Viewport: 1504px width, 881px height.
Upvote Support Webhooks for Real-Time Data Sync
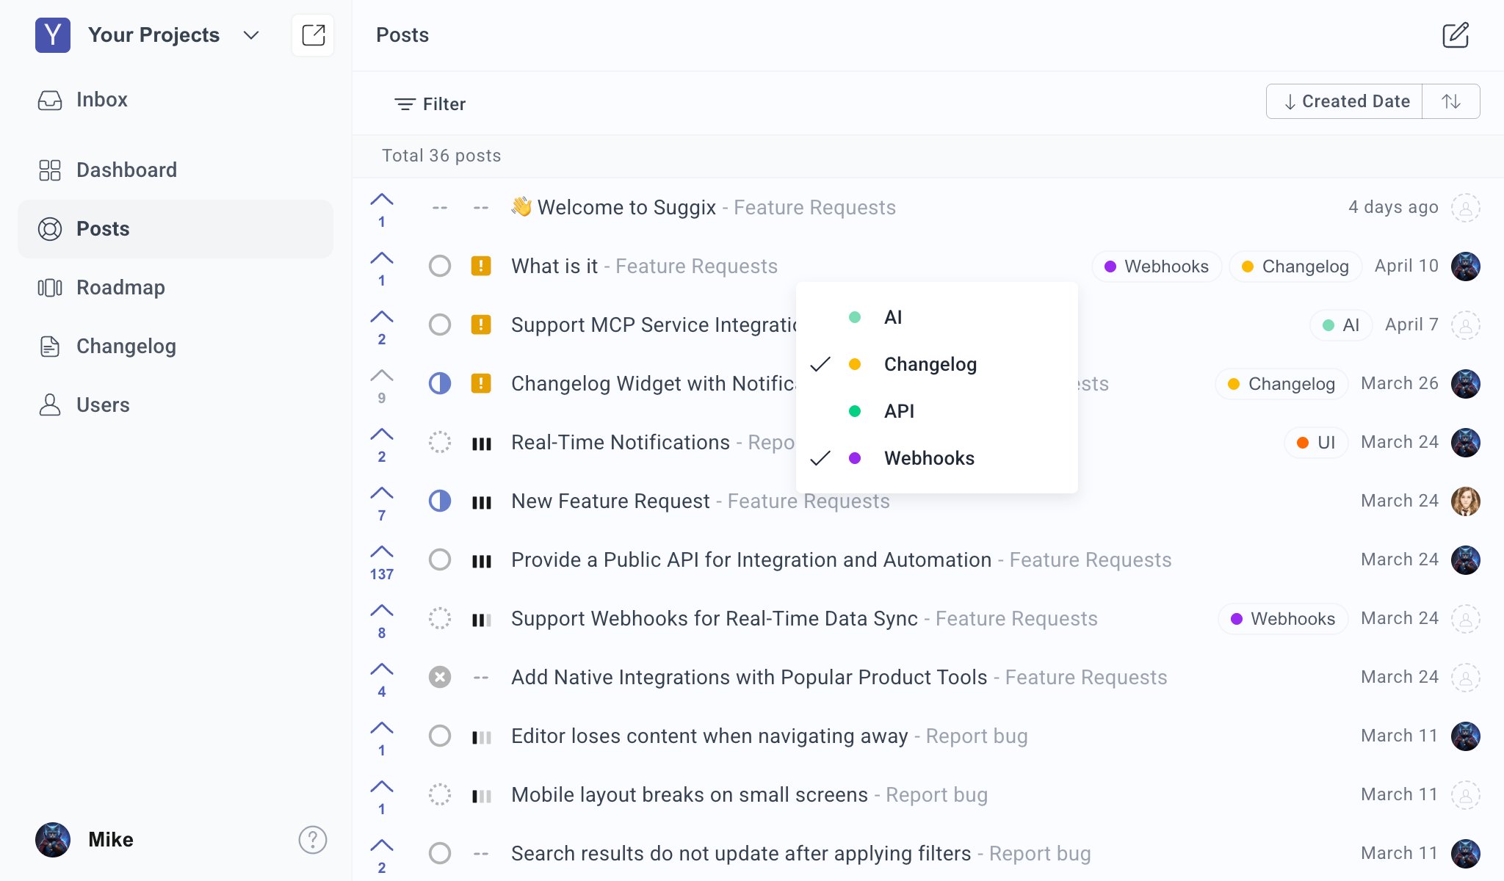pos(382,620)
